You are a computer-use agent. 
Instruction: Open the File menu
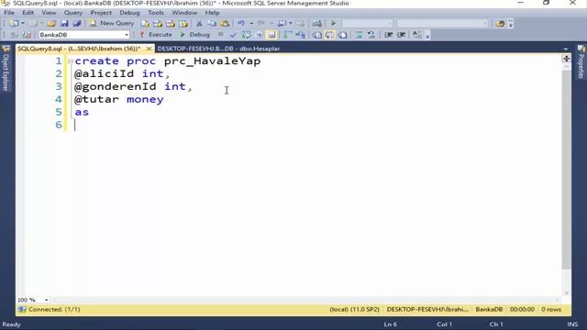click(9, 12)
